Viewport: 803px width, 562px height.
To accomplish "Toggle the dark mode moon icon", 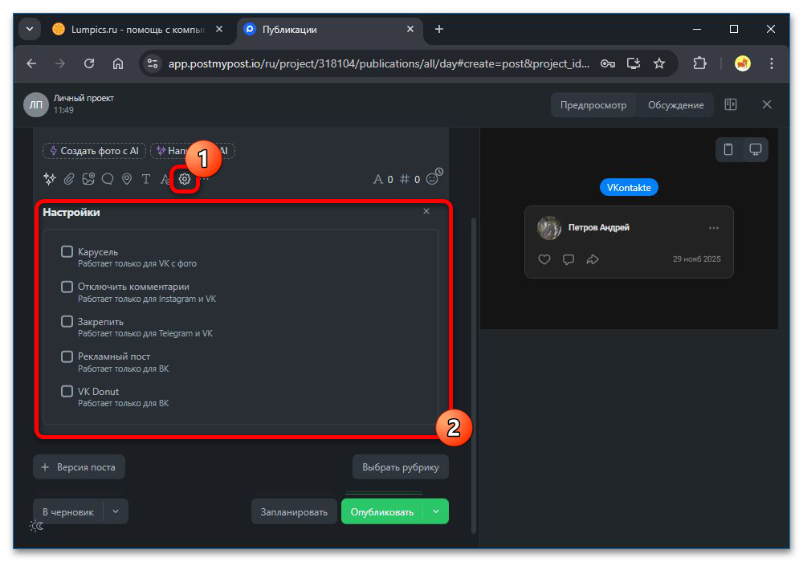I will click(x=37, y=526).
